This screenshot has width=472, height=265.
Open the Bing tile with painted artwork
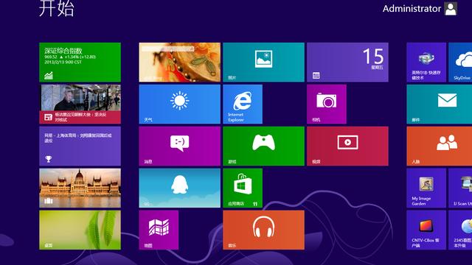pyautogui.click(x=180, y=62)
